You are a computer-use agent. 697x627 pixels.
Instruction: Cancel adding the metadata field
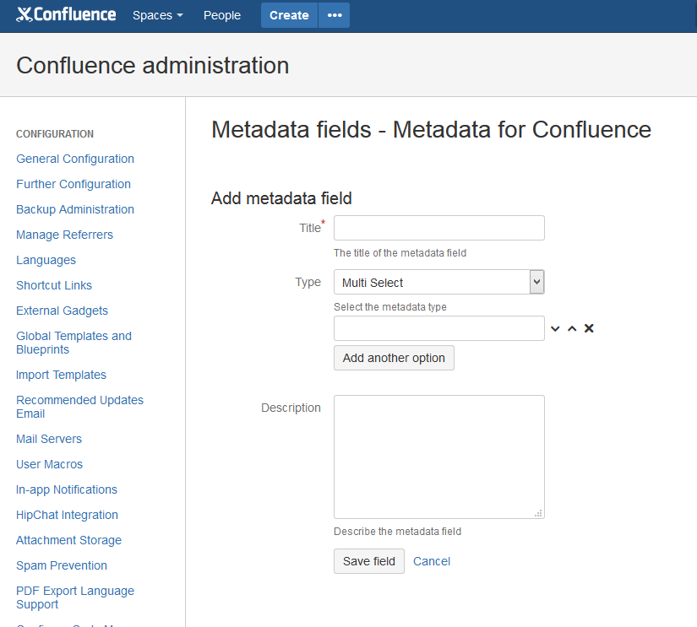[432, 561]
